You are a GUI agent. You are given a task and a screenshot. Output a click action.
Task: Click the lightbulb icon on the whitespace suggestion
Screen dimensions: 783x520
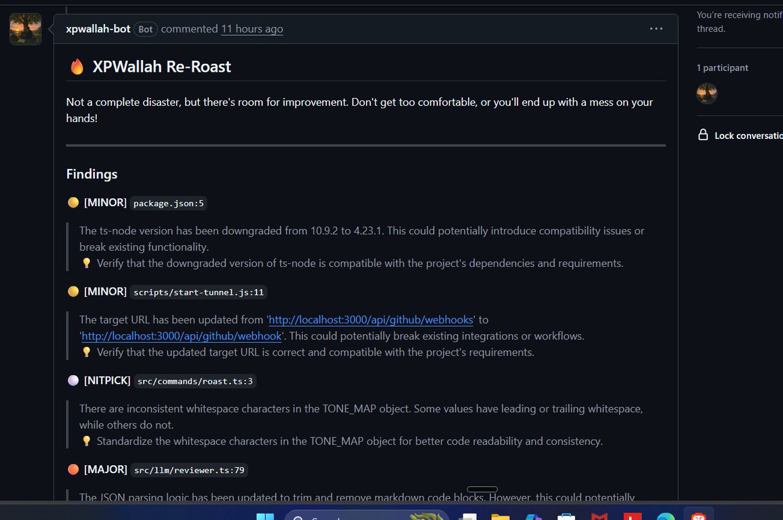point(86,441)
